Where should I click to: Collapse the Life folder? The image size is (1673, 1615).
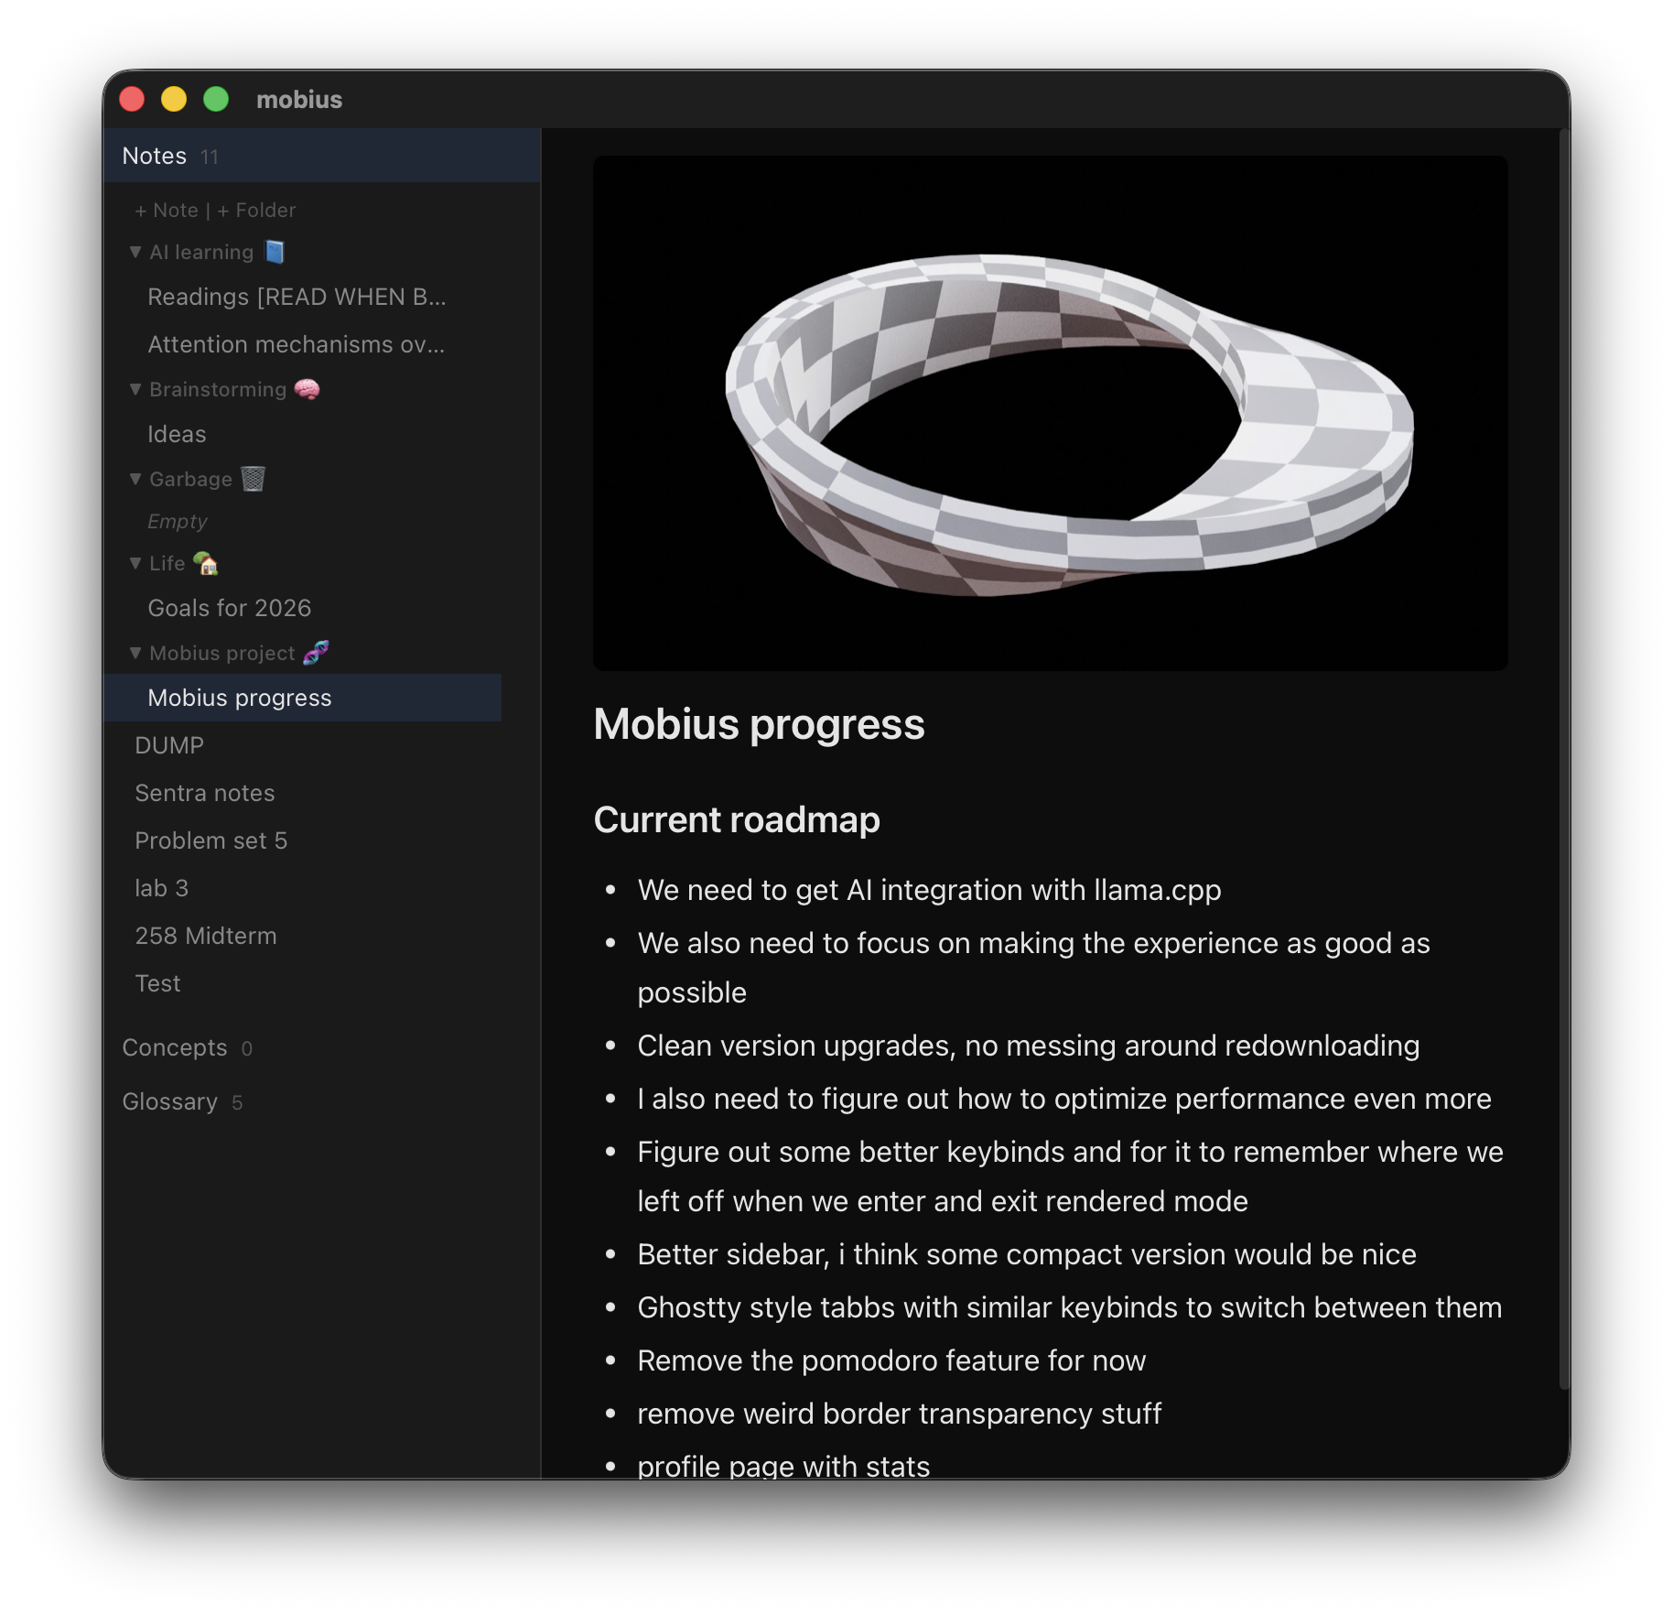tap(135, 563)
